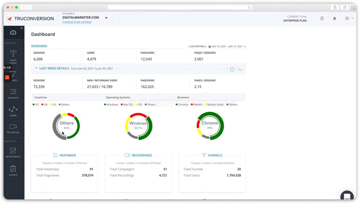Stop the screen recording with the red square
This screenshot has height=203, width=360.
click(7, 77)
